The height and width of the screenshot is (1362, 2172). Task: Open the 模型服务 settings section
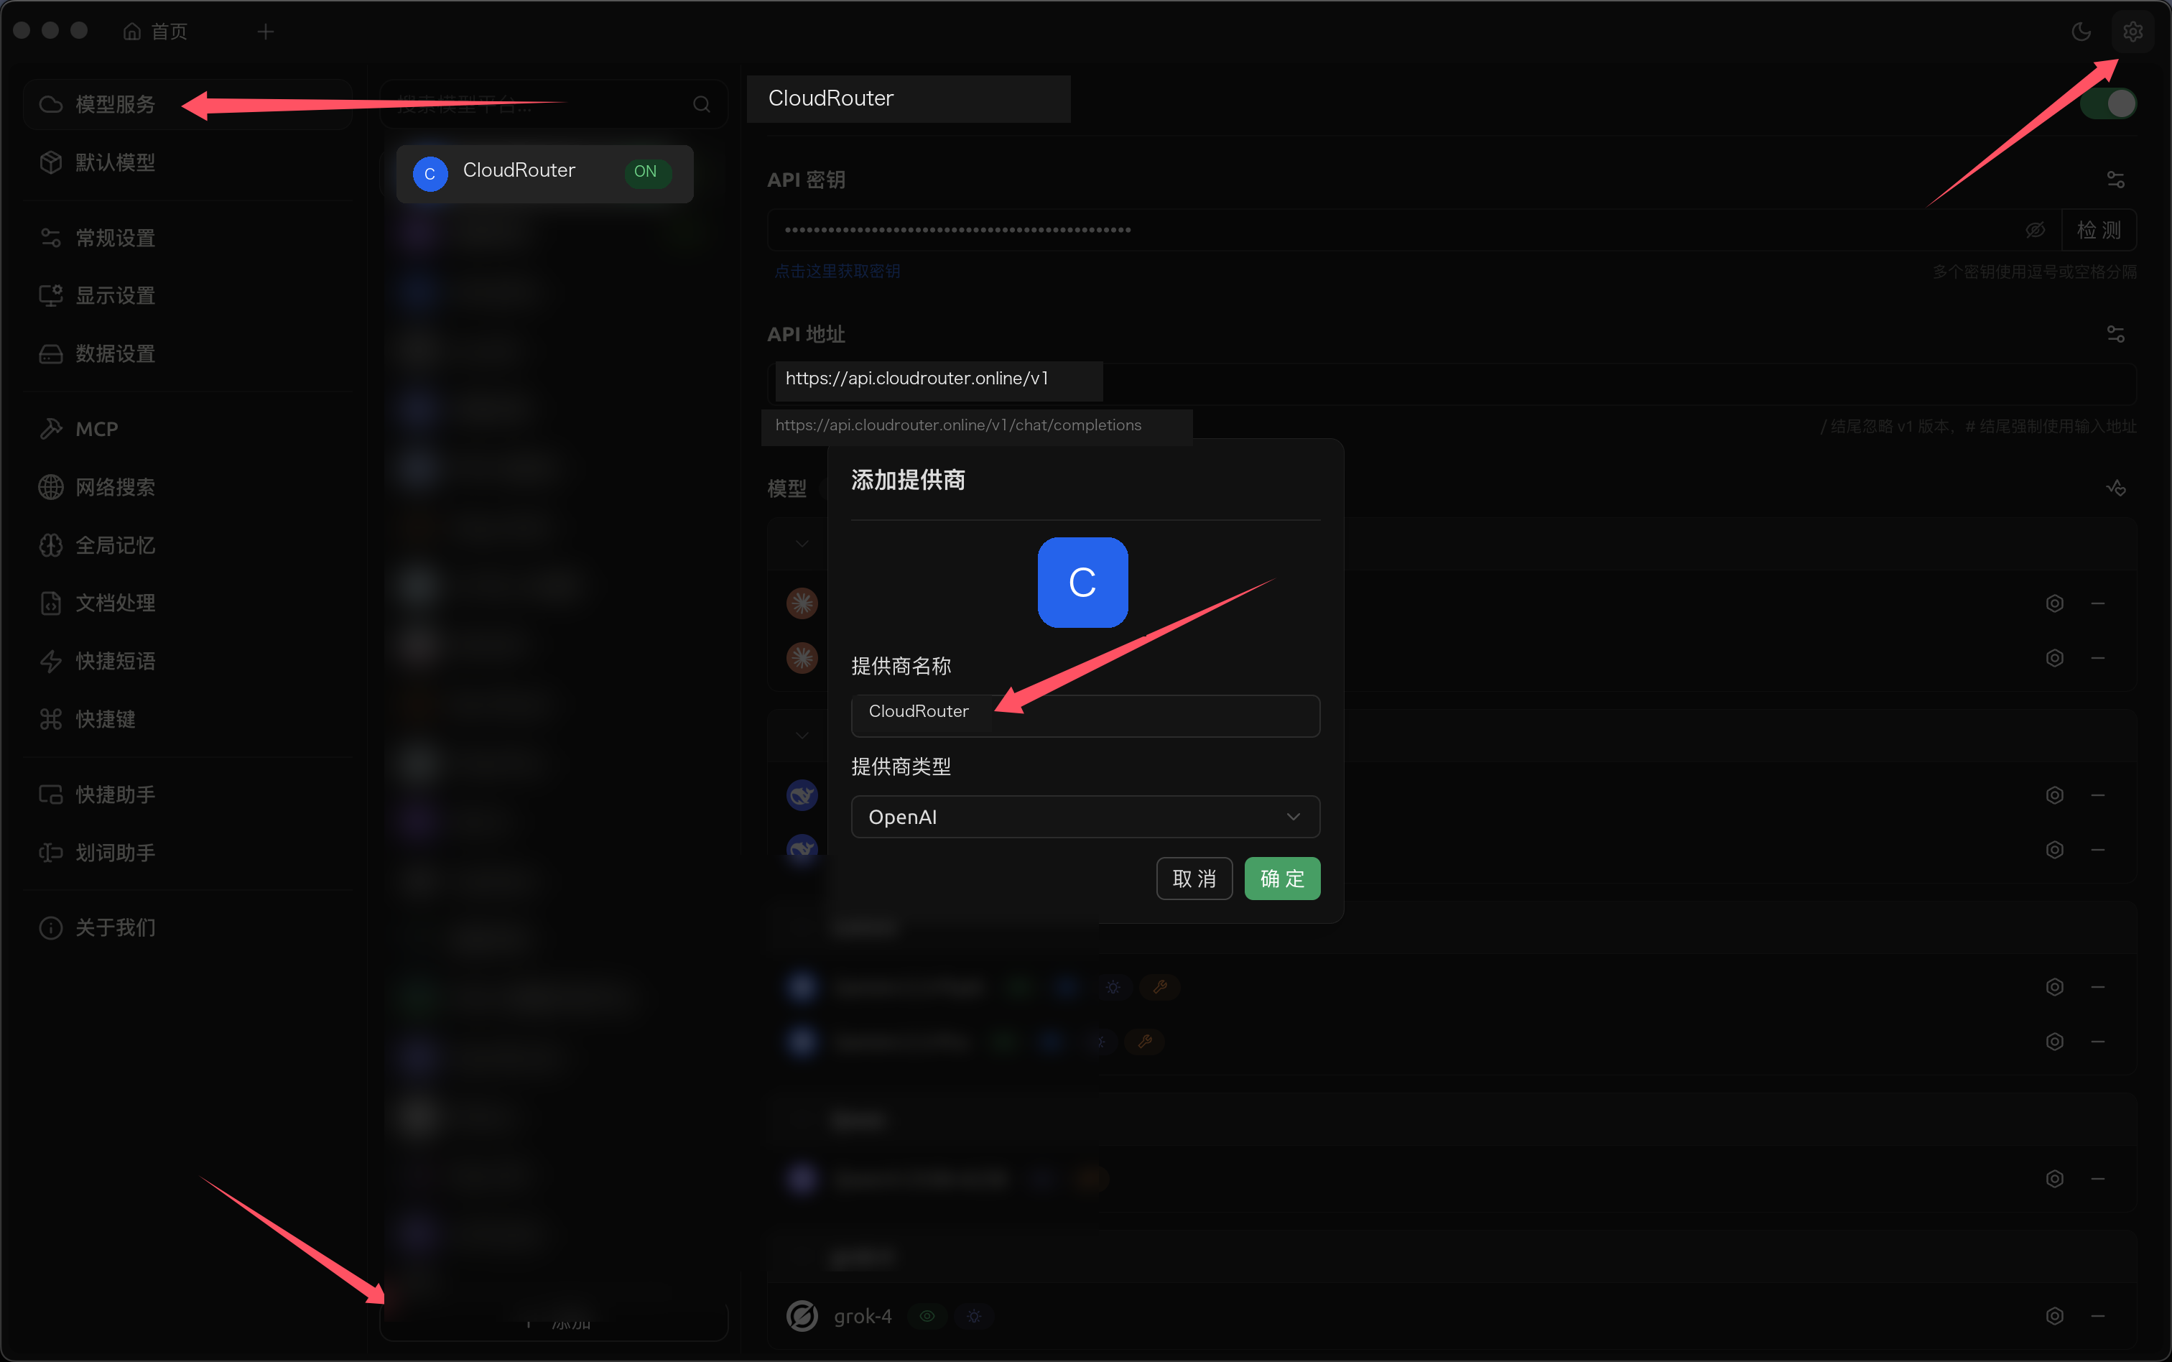(x=187, y=104)
